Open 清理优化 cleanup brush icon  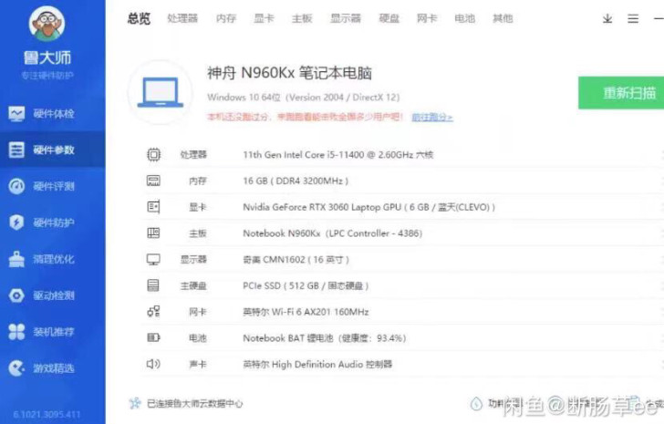click(x=16, y=259)
